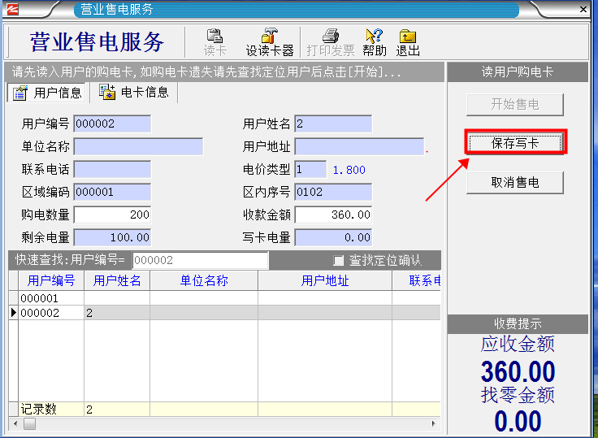Switch to the 用户信息 tab
This screenshot has height=438, width=598.
(46, 93)
